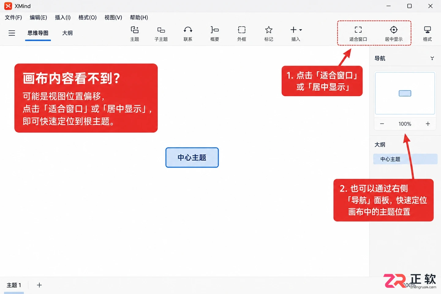Collapse the Navigation (导航) panel
Viewport: 441px width, 294px height.
[432, 58]
